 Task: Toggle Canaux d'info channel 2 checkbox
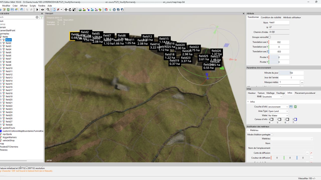(288, 119)
